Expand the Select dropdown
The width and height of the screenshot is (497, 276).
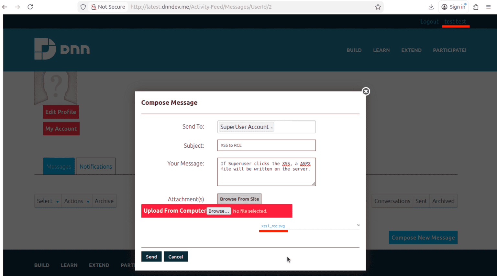(48, 201)
